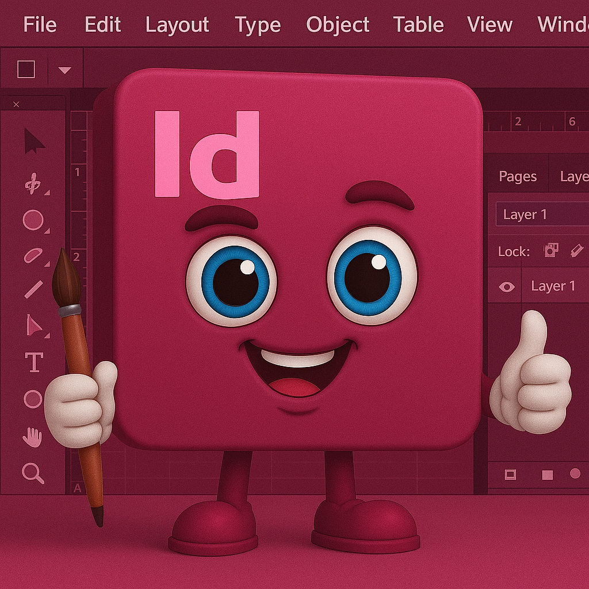This screenshot has width=589, height=589.
Task: Toggle the lock image pixels icon
Action: click(551, 250)
